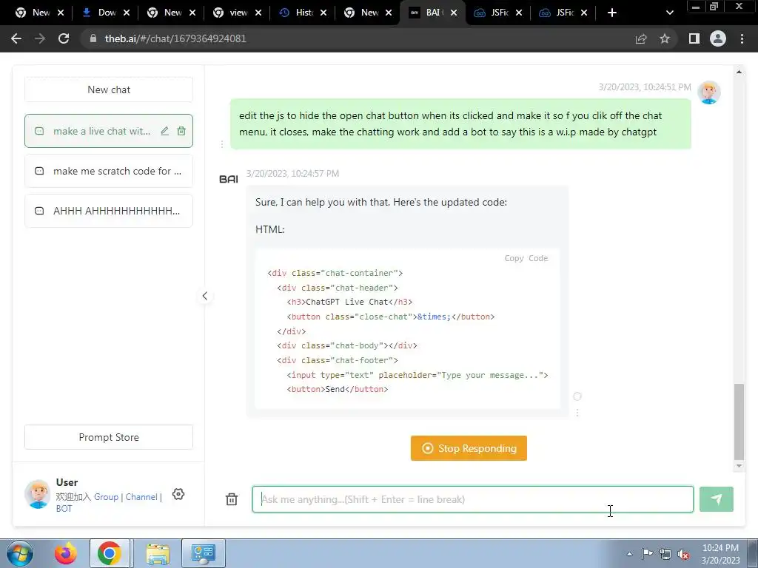Click the browser forward arrow
The width and height of the screenshot is (758, 568).
click(40, 38)
